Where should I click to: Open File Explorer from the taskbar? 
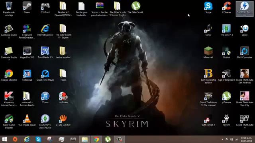coord(84,139)
